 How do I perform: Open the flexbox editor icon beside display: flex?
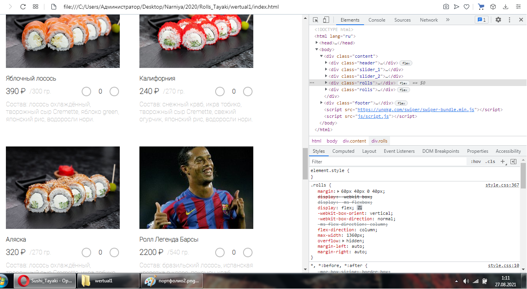coord(359,208)
